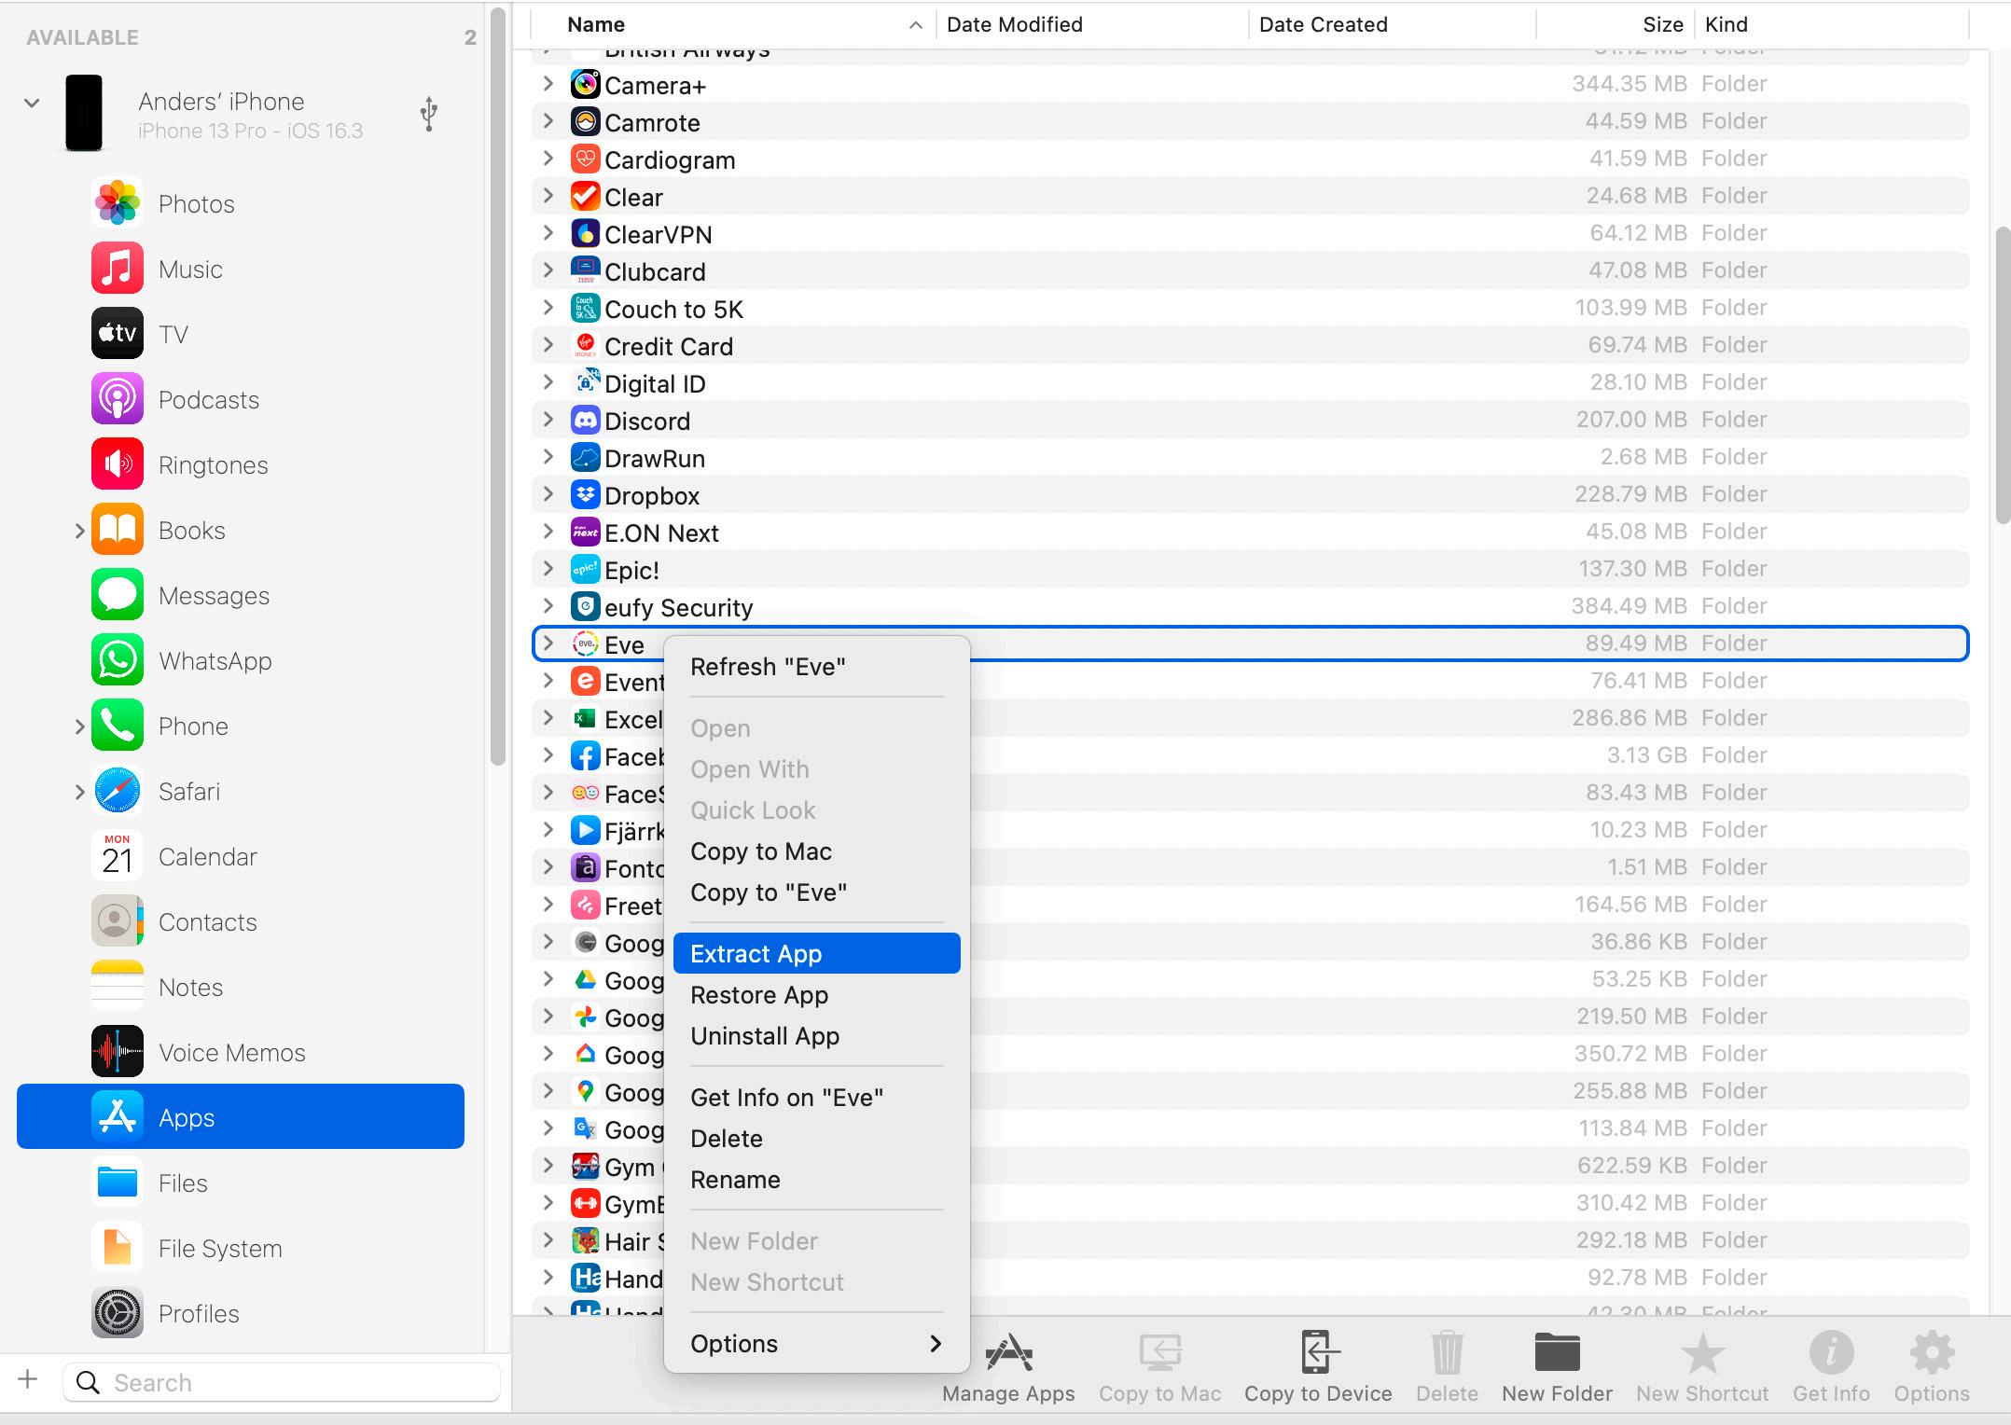Open the Photos section
The image size is (2011, 1425).
(196, 204)
